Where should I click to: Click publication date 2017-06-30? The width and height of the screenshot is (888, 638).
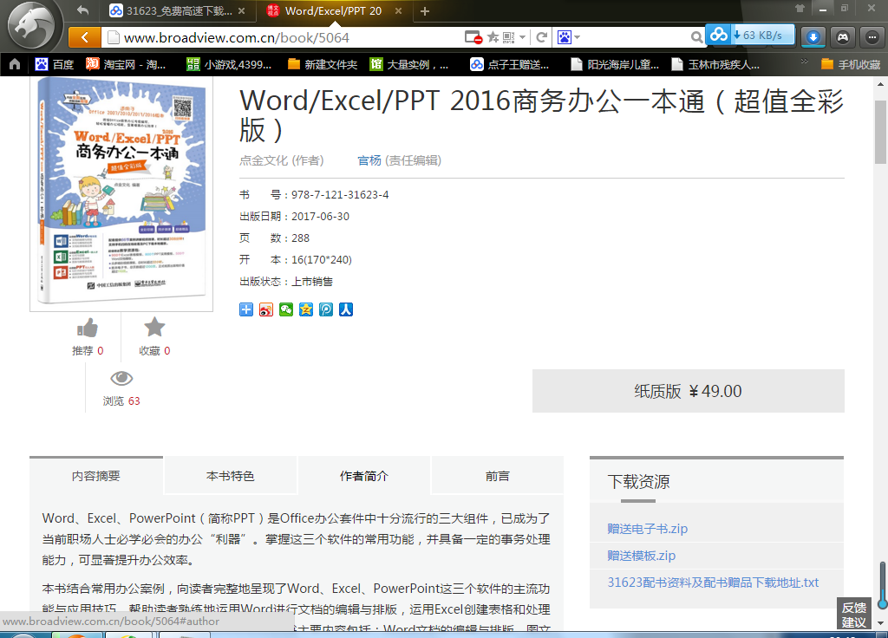(x=320, y=216)
